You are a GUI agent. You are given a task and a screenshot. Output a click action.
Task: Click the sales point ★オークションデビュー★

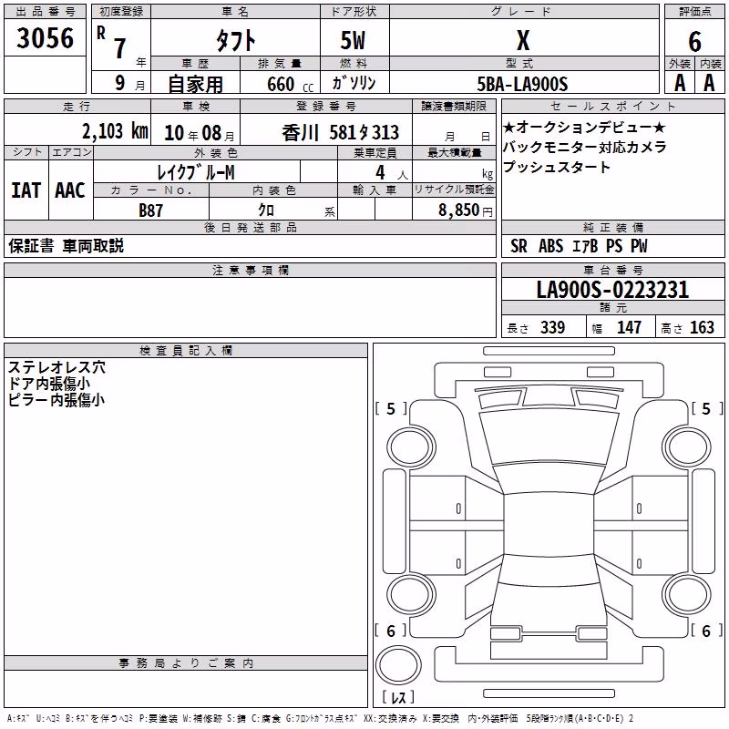coord(584,127)
